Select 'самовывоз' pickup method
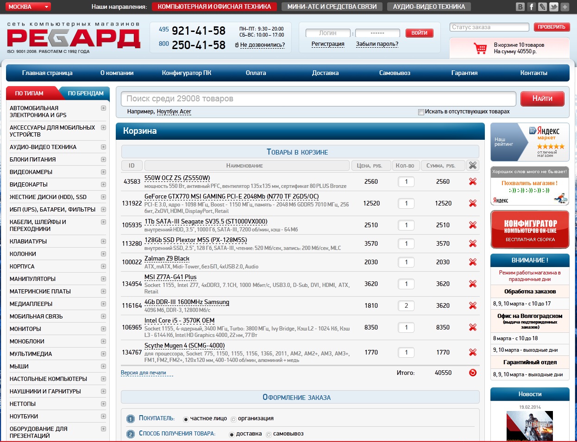 [269, 435]
